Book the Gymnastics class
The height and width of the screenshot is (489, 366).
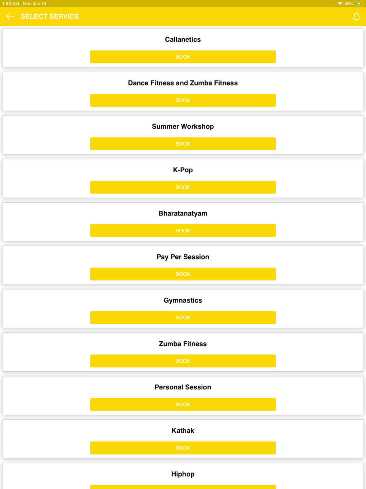pyautogui.click(x=183, y=317)
